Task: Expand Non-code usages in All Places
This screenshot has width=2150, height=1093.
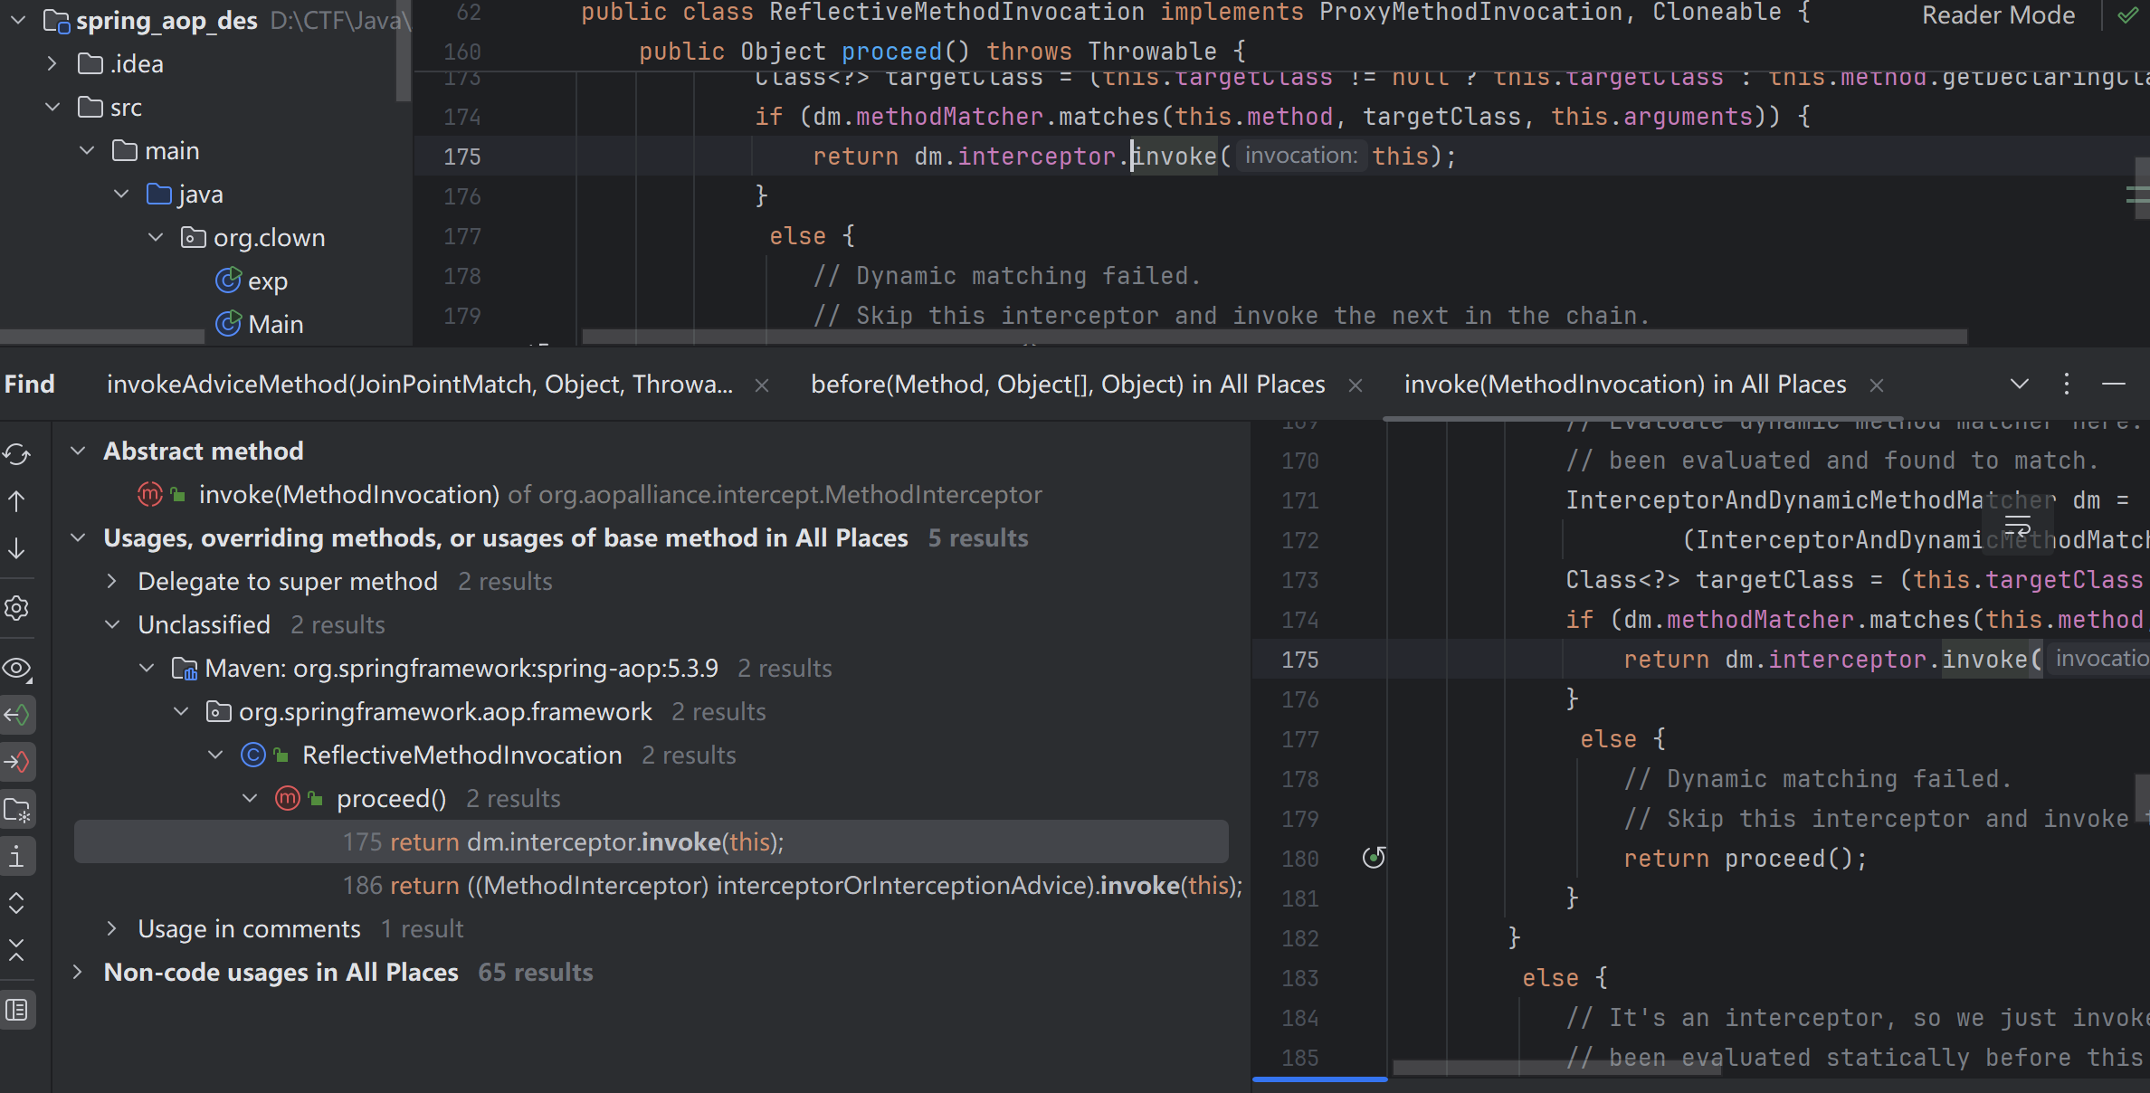Action: point(78,972)
